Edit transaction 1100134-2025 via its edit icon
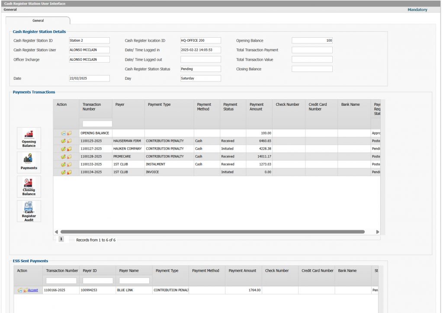 [63, 172]
